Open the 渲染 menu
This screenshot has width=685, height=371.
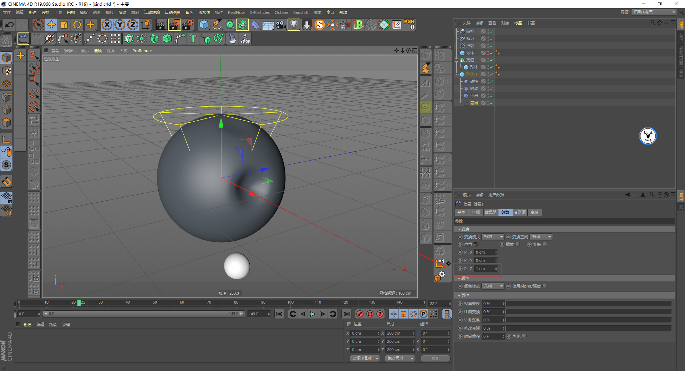(122, 12)
